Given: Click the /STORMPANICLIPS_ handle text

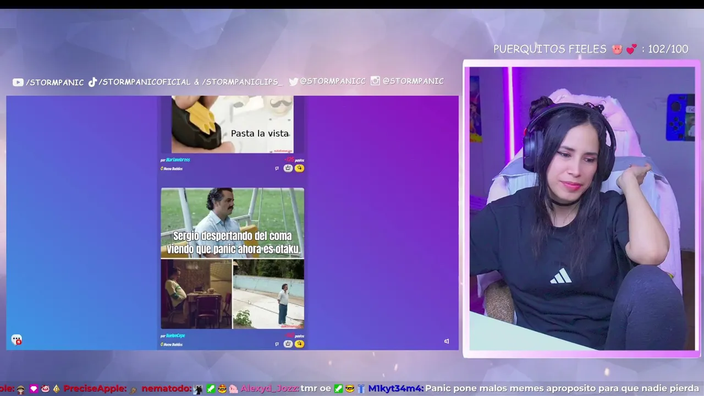Looking at the screenshot, I should [x=242, y=82].
